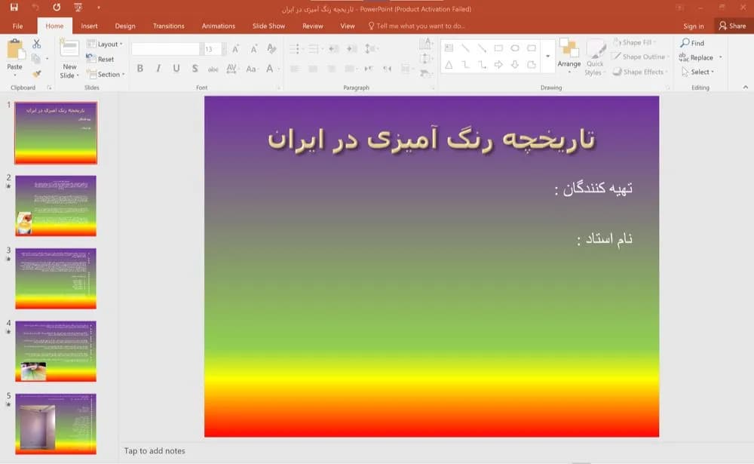Toggle italic formatting
Screen dimensions: 754x464
[158, 69]
